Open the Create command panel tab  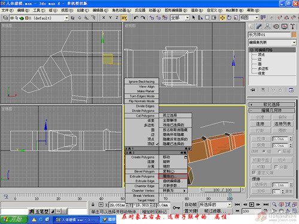coord(251,27)
